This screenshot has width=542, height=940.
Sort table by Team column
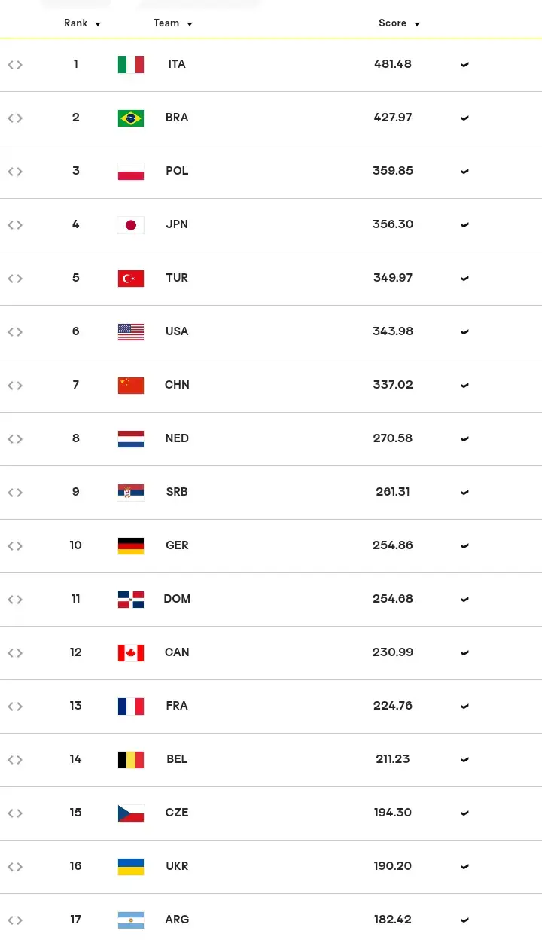[172, 23]
